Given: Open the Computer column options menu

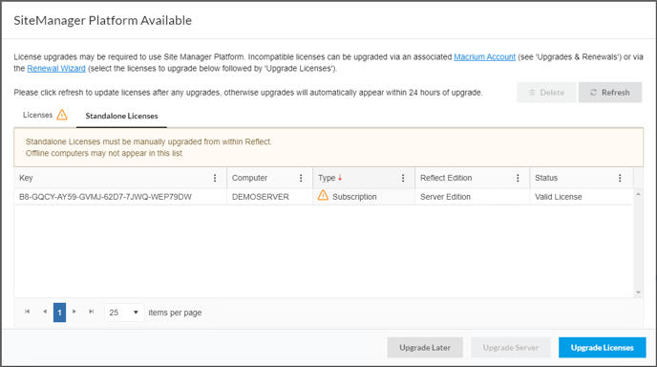Looking at the screenshot, I should pos(301,178).
